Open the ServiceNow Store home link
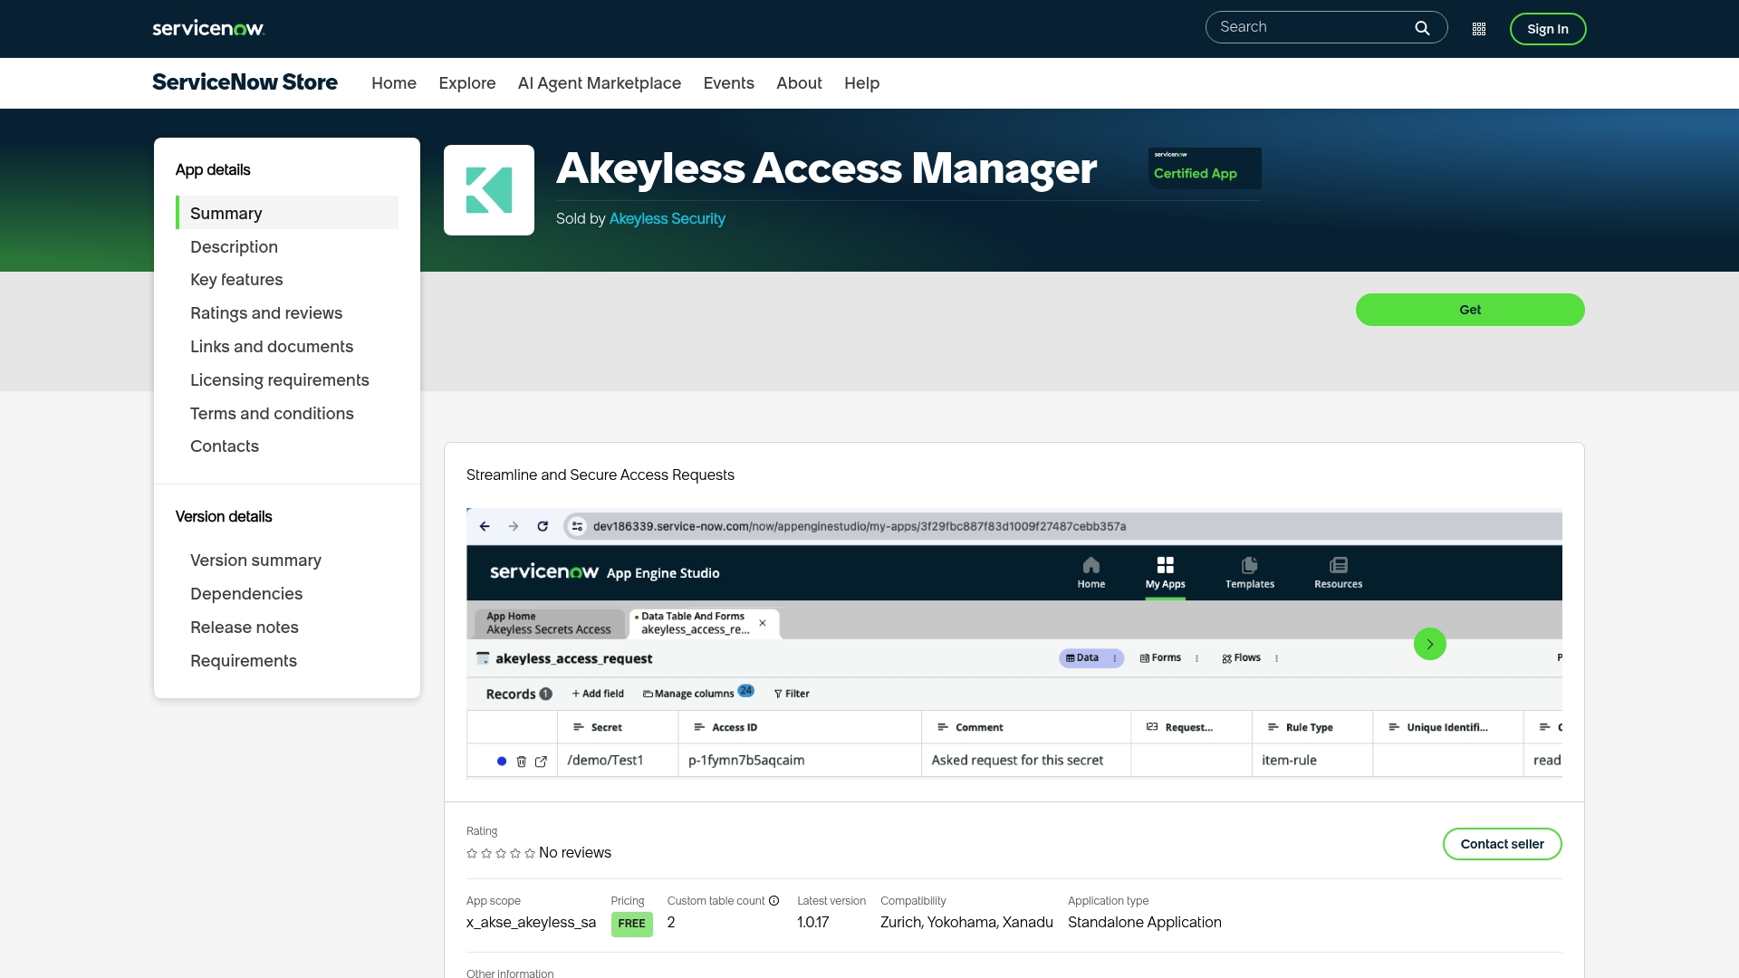Viewport: 1739px width, 978px height. click(x=245, y=82)
